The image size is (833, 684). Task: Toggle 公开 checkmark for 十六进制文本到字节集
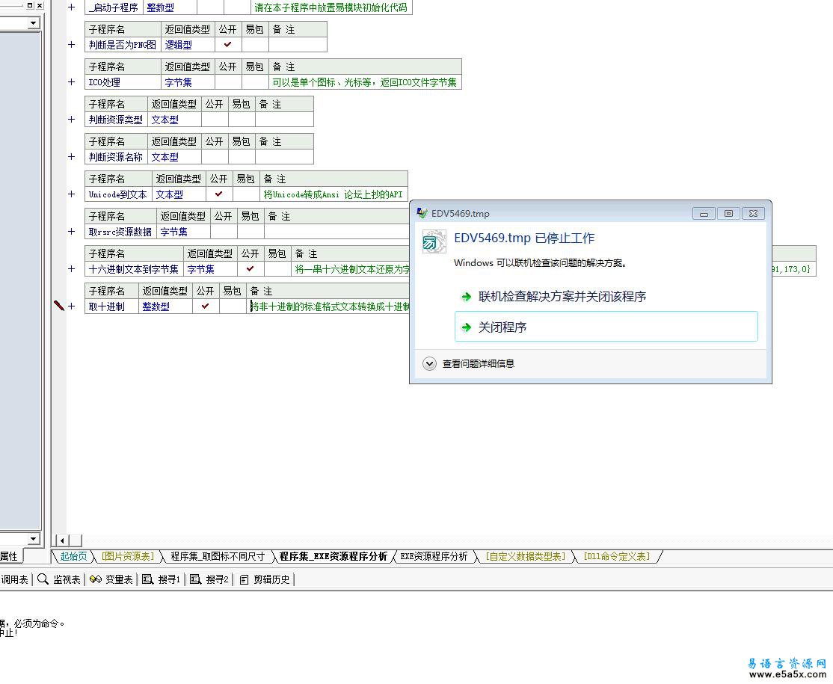(250, 268)
